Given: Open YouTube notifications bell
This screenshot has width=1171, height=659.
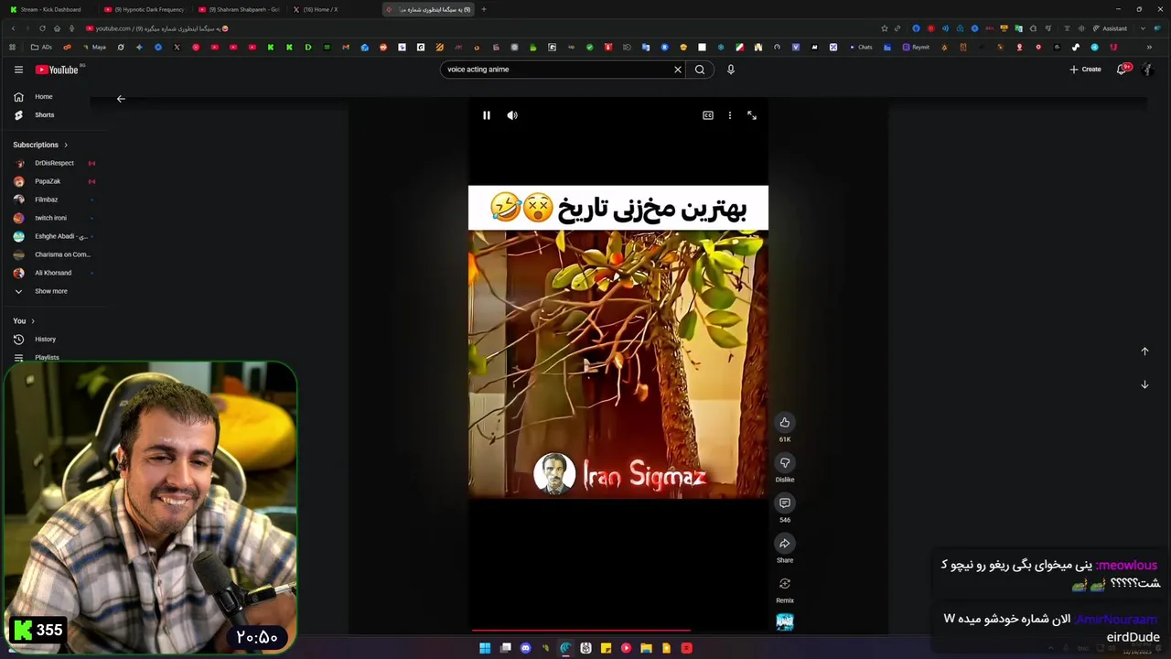Looking at the screenshot, I should pos(1123,70).
